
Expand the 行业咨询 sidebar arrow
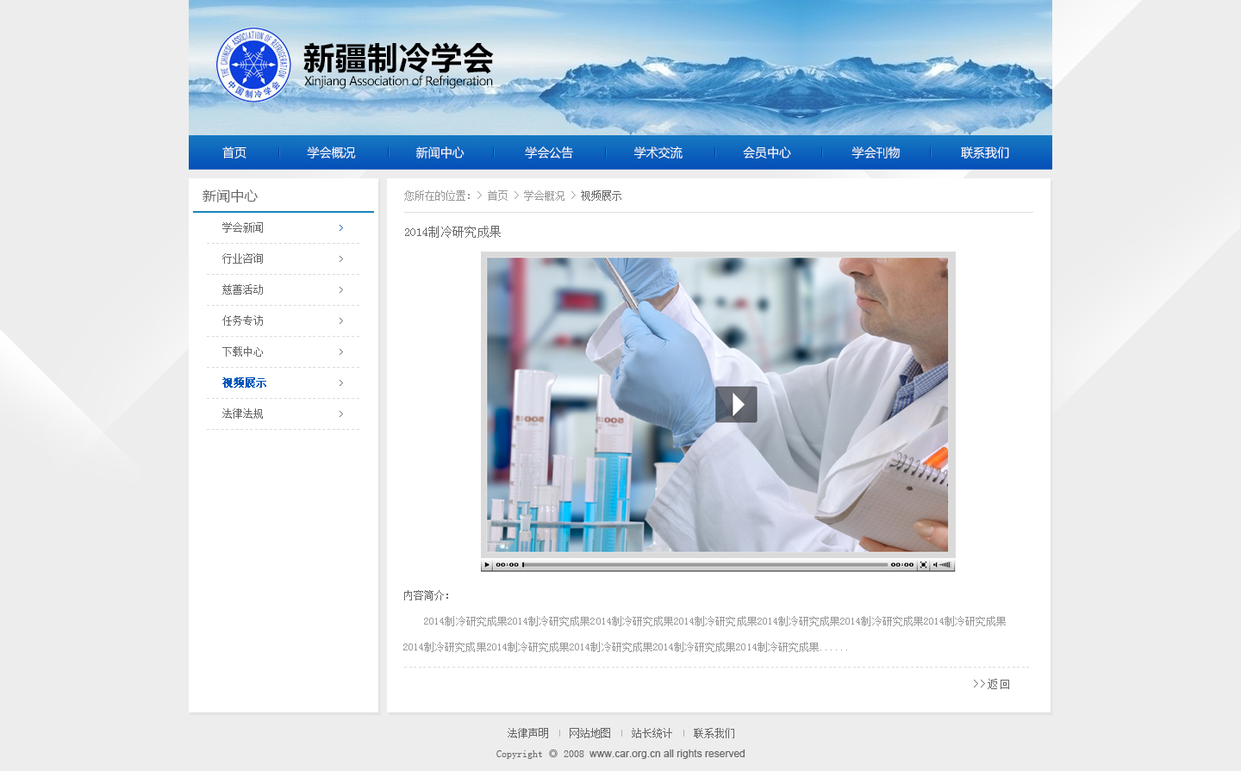click(x=341, y=259)
